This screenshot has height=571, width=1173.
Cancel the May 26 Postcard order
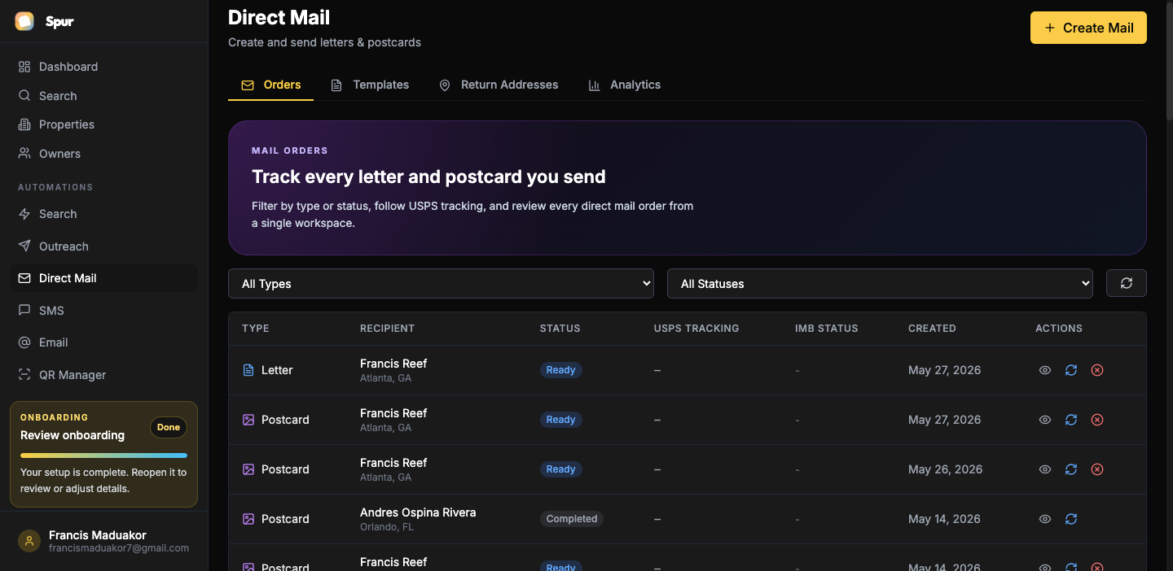point(1097,469)
